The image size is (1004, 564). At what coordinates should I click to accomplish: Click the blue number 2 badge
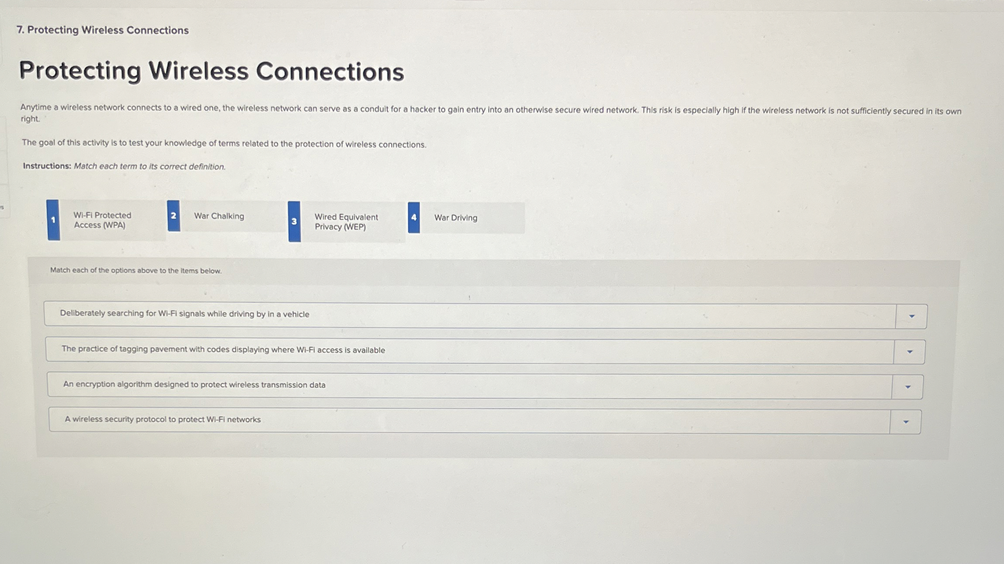point(173,216)
